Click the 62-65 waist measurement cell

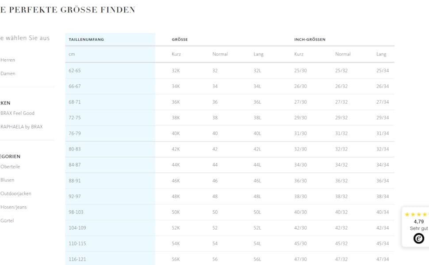pyautogui.click(x=75, y=71)
